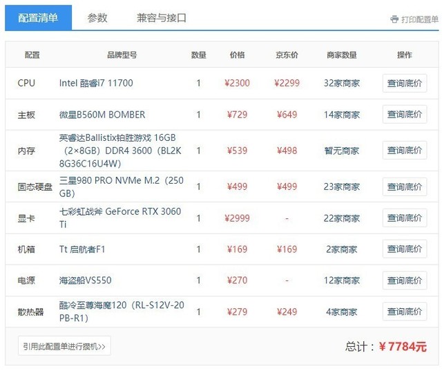442x371 pixels.
Task: Click the printer icon beside 打印配置单
Action: tap(394, 19)
